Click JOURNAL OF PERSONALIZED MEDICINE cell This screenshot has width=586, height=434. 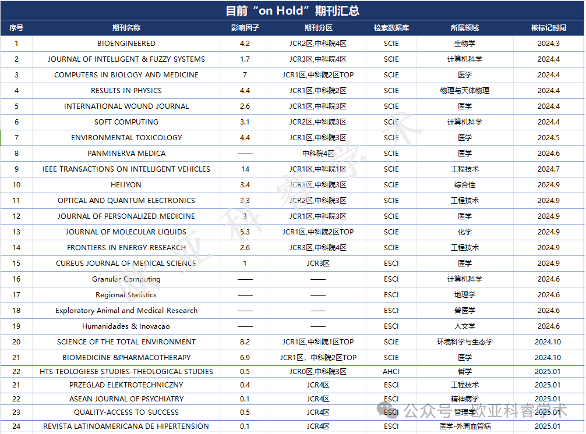point(126,216)
